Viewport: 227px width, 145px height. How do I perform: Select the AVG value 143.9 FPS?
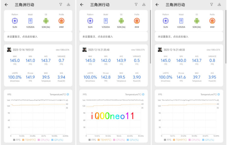121,60
